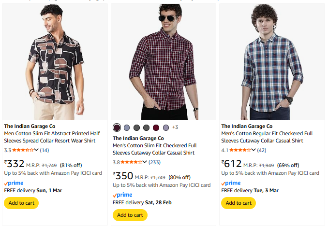Pick the bright maroon color swatch
This screenshot has width=328, height=226.
coord(156,127)
